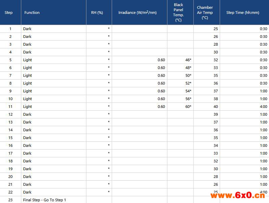Select step number 14 cell
This screenshot has height=203, width=269.
pyautogui.click(x=10, y=130)
